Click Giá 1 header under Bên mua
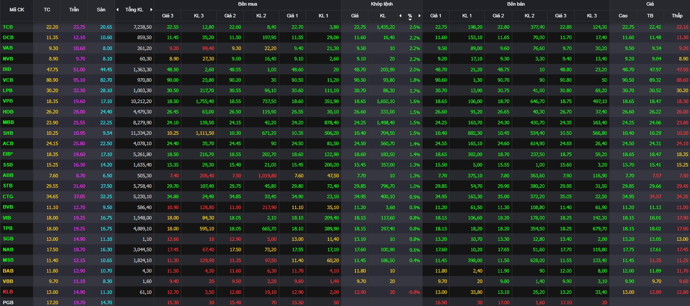 tap(292, 16)
